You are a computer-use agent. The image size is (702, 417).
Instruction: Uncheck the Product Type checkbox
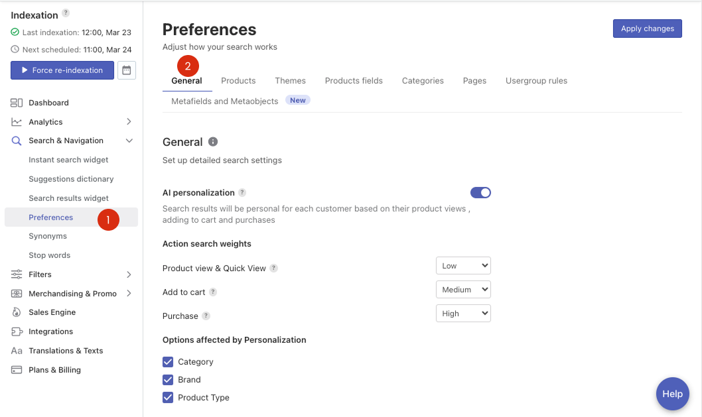[x=169, y=398]
